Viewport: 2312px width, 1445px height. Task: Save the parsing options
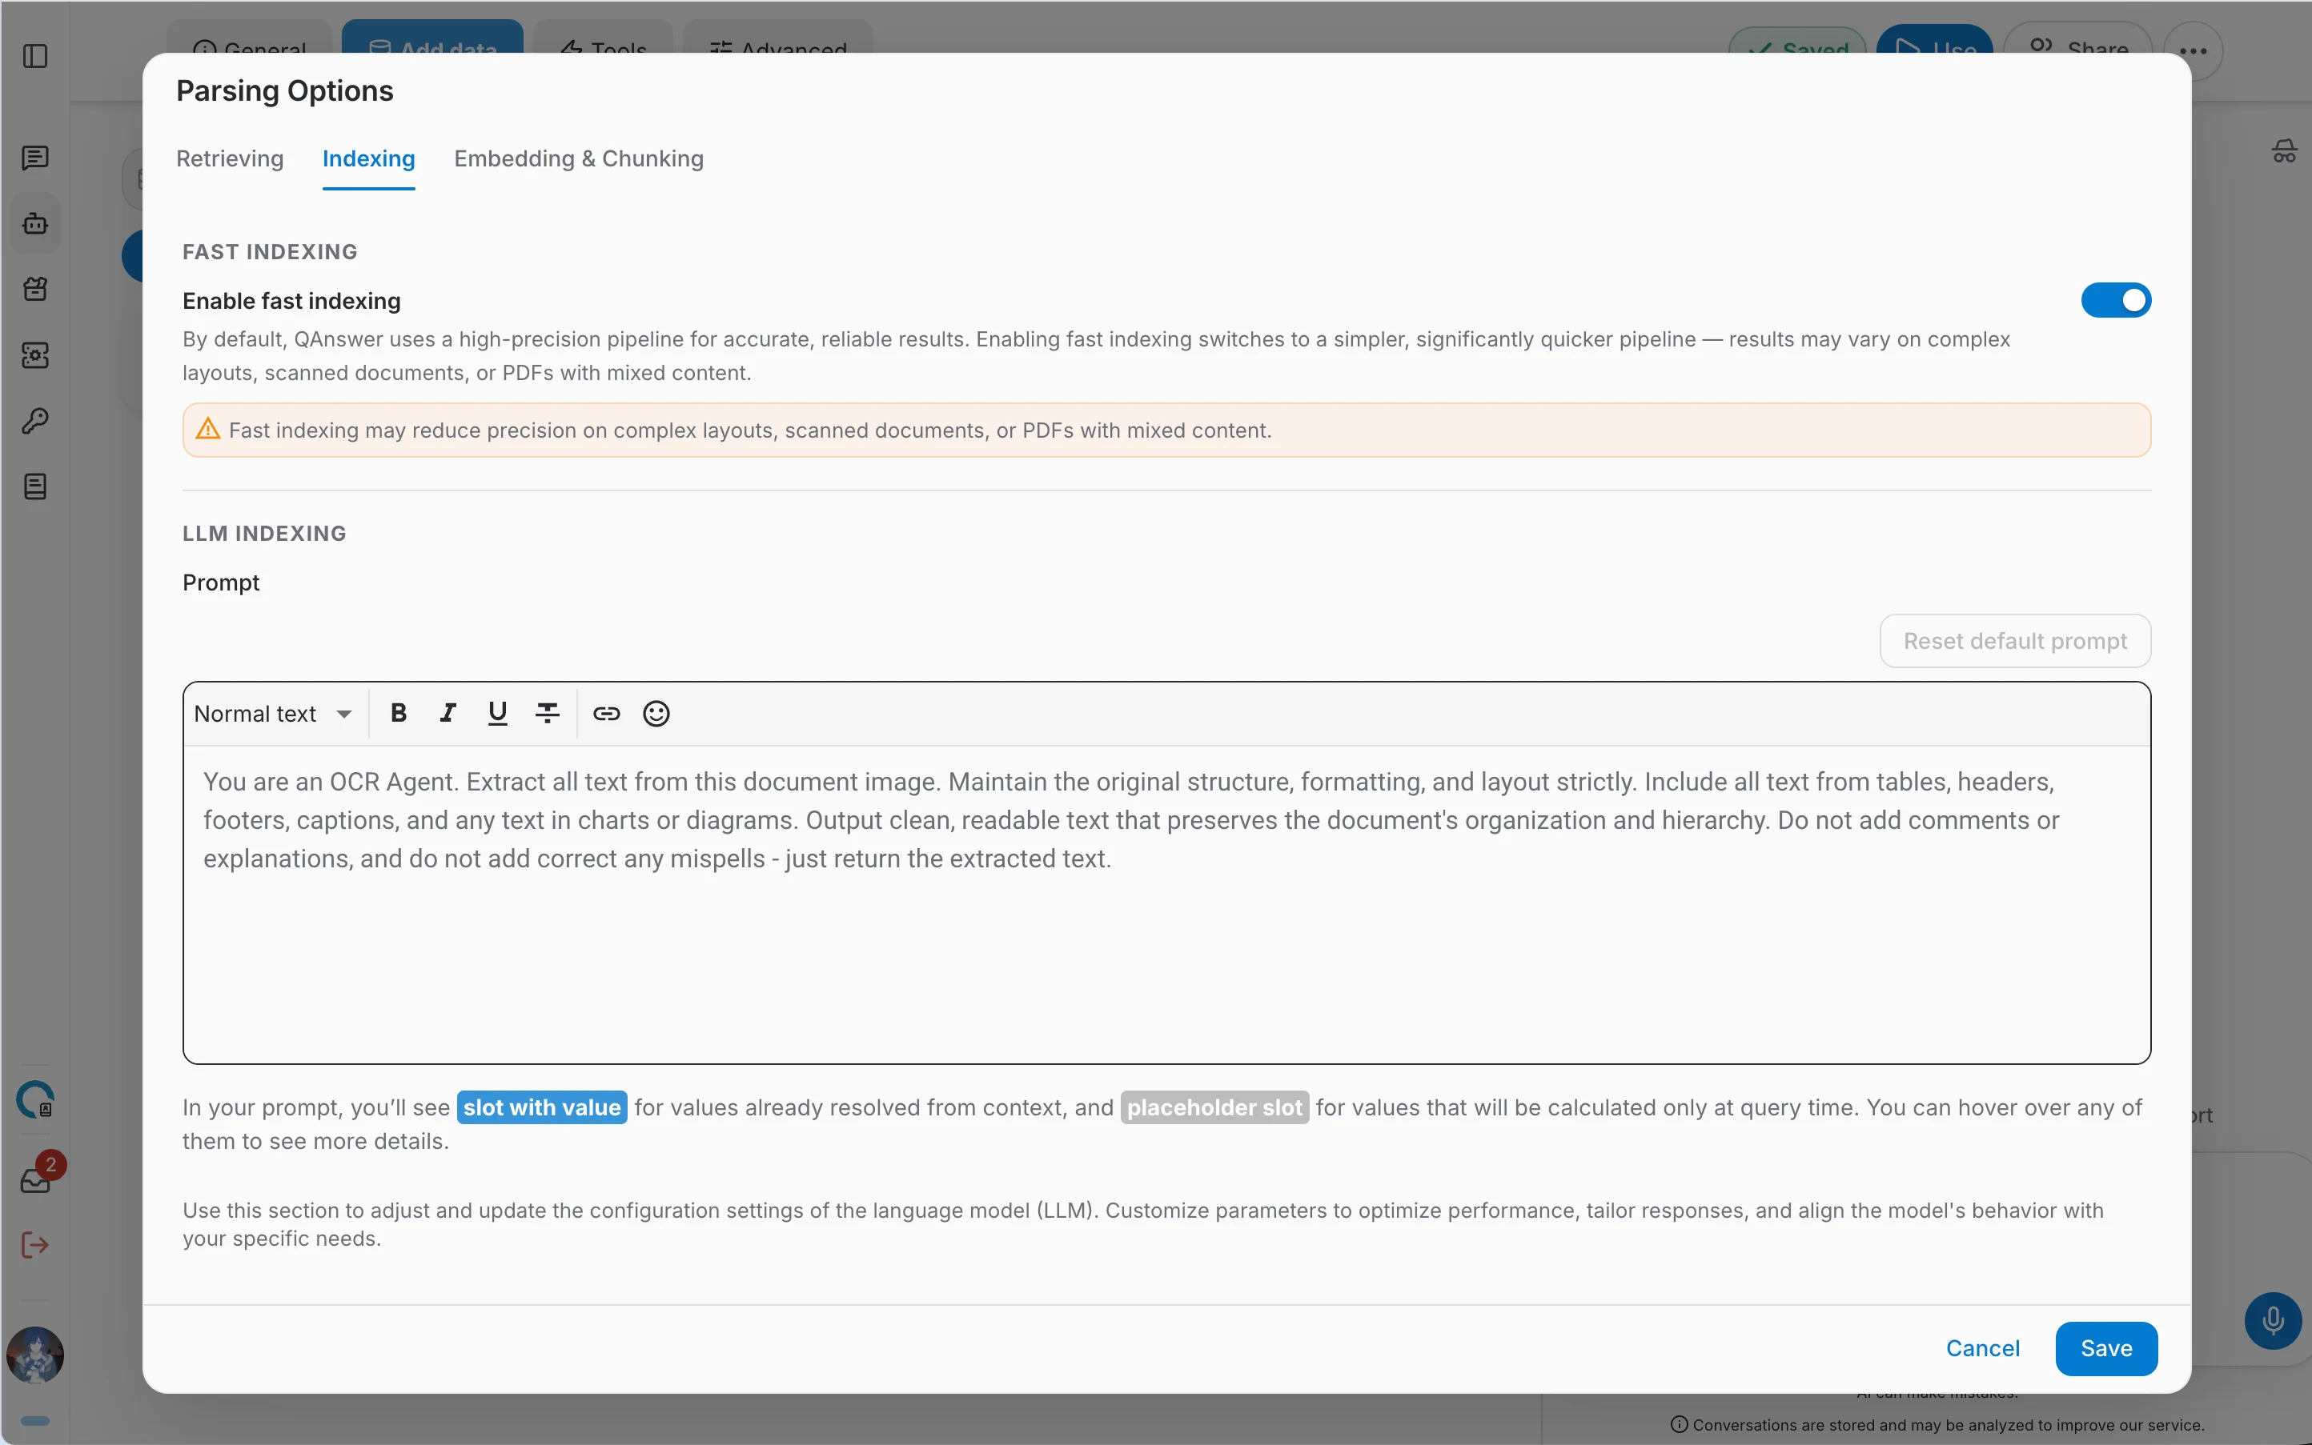tap(2105, 1347)
